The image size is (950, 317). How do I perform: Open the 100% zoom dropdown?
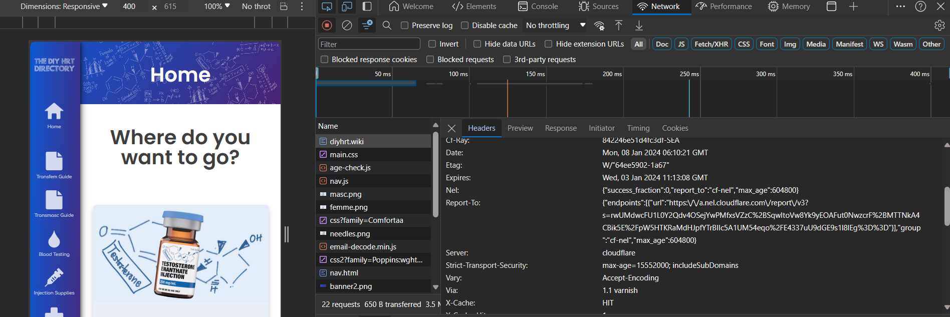217,7
